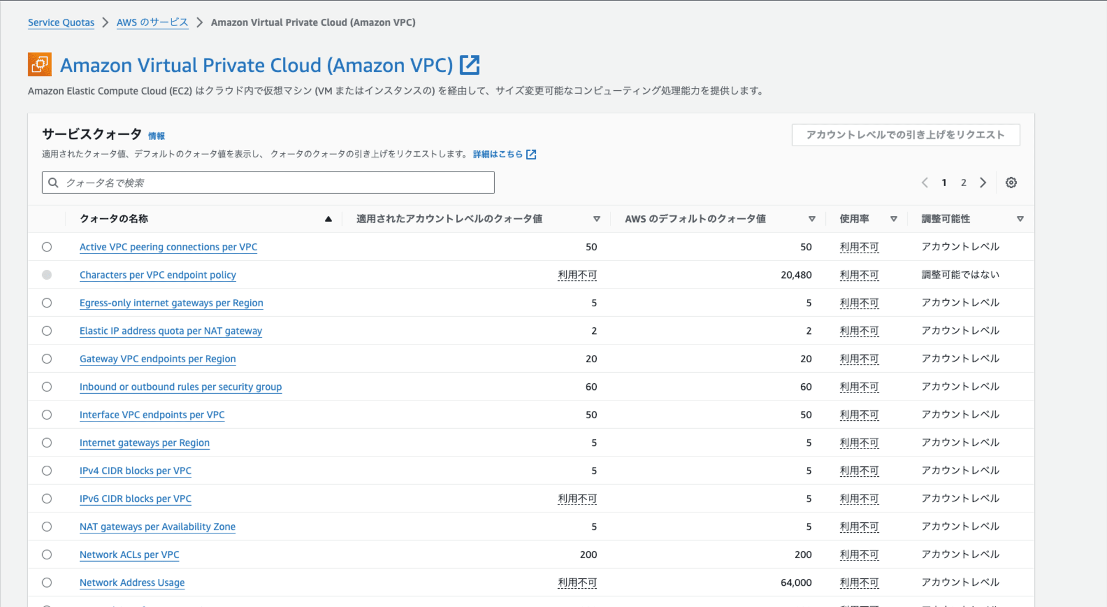Click アカウントレベル for Internet gateways per Region
The height and width of the screenshot is (607, 1107).
point(960,443)
